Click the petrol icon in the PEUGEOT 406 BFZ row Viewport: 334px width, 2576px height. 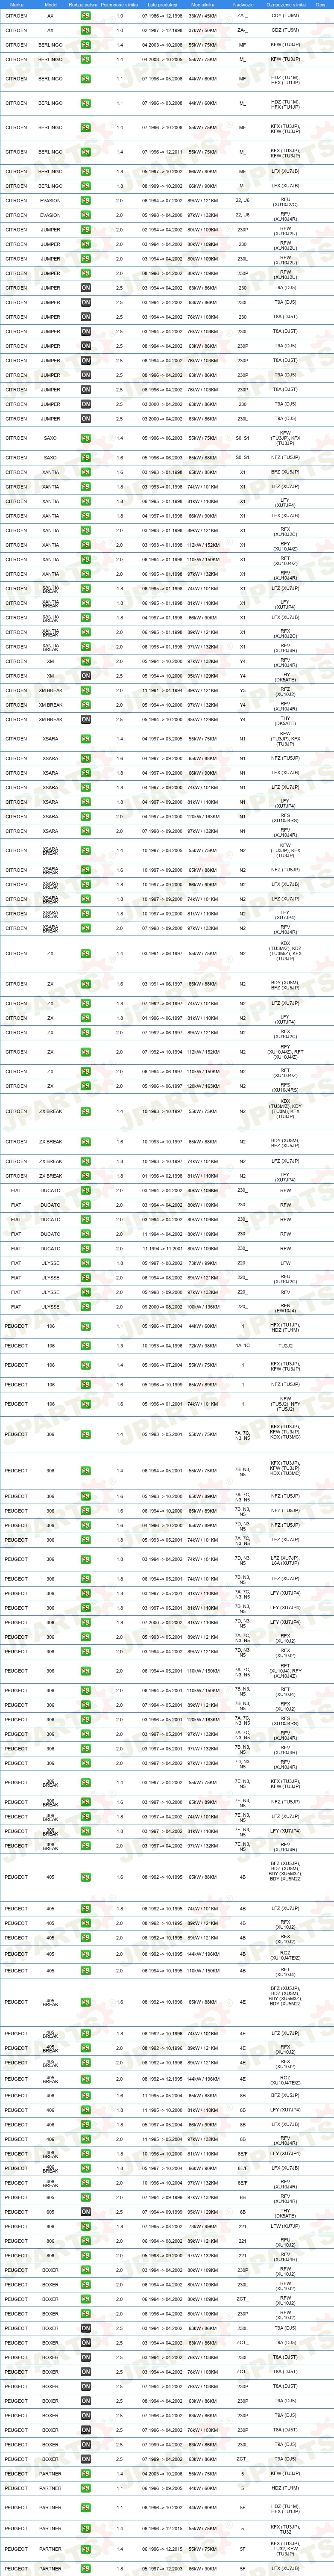[x=86, y=2095]
